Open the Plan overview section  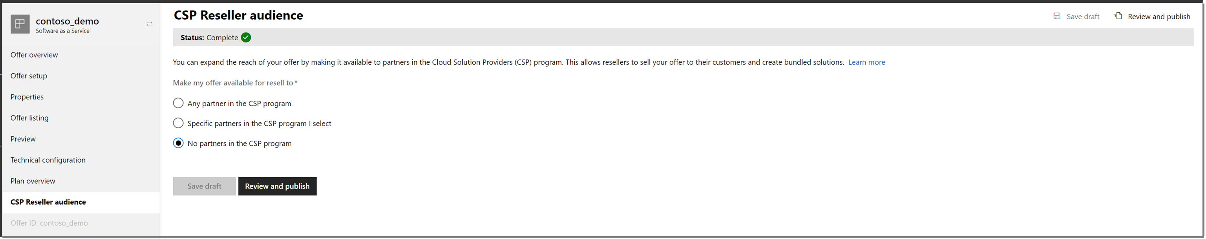(33, 181)
